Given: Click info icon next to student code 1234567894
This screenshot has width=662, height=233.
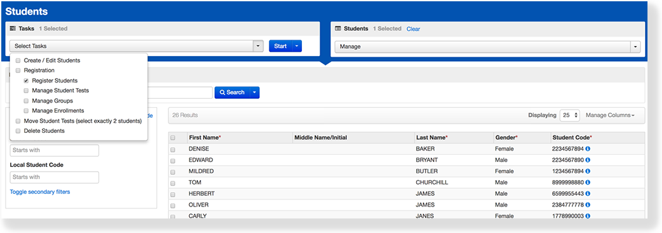Looking at the screenshot, I should (x=588, y=171).
